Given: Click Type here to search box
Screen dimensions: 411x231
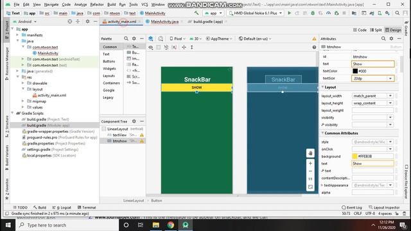Looking at the screenshot, I should (x=67, y=225).
